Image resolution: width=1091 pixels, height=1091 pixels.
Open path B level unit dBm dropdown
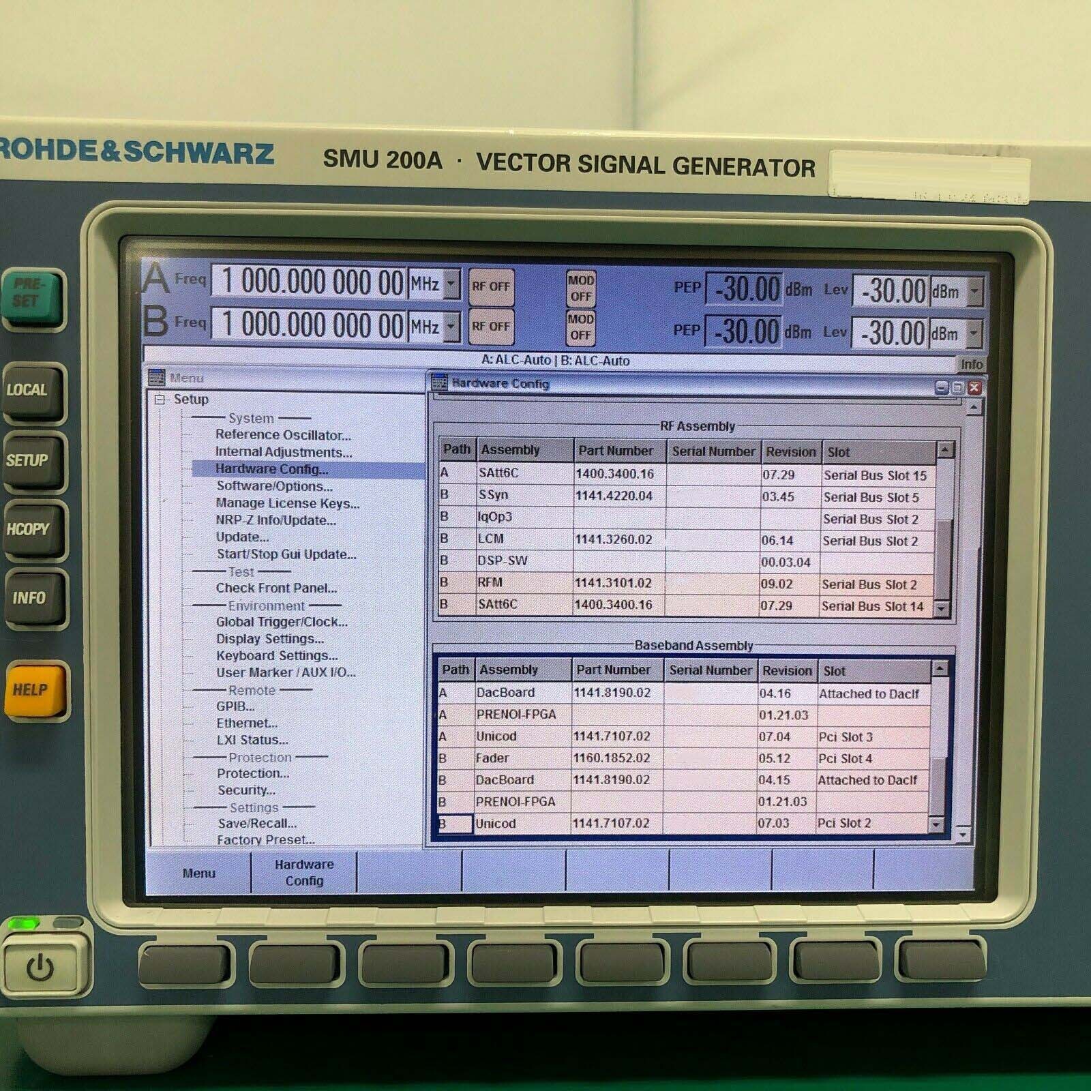975,333
